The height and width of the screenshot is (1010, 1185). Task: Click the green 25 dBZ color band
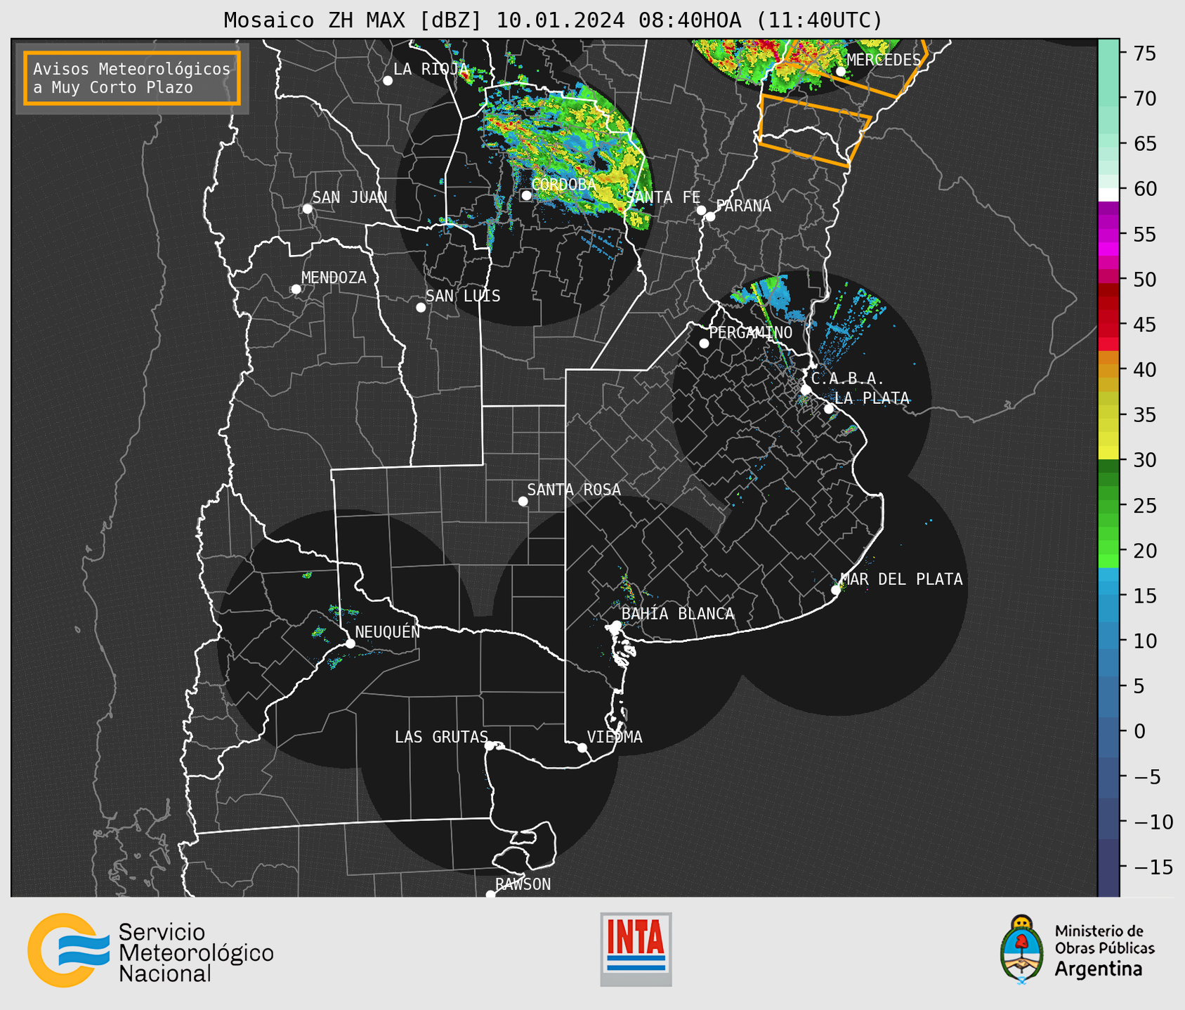[x=1108, y=506]
